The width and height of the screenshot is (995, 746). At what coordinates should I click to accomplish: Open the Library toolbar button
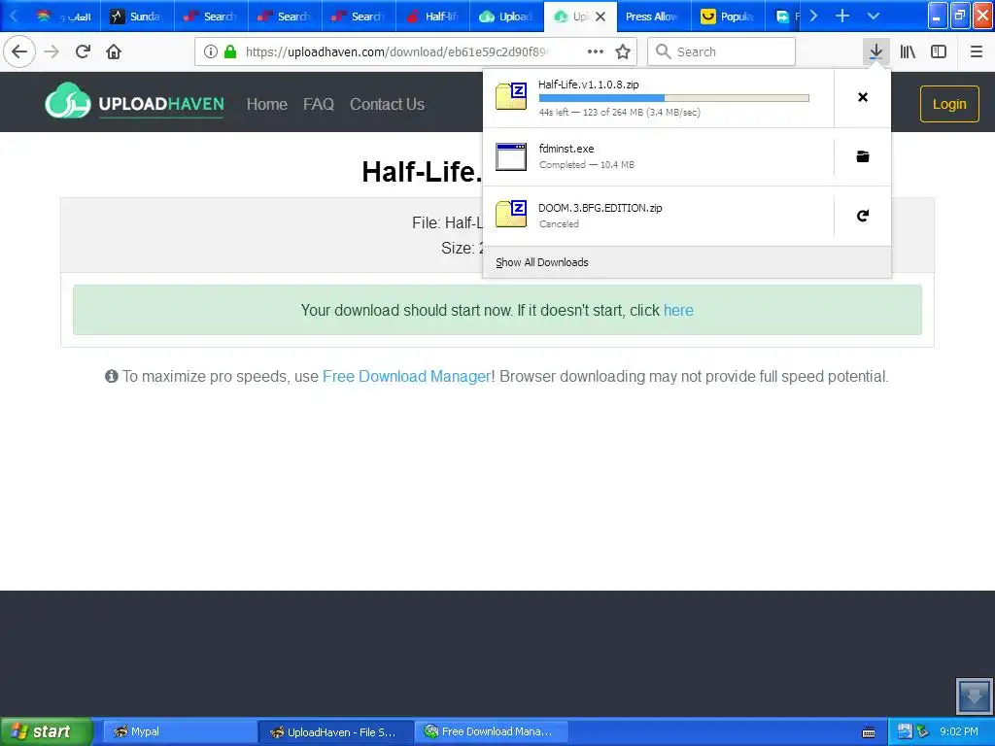908,51
